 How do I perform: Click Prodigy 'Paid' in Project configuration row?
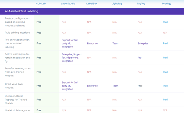tap(165, 22)
